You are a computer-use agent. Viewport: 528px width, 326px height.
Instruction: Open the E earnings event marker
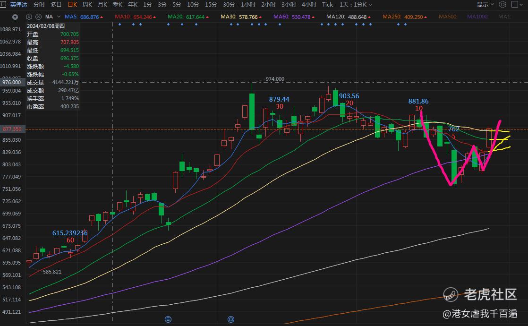tap(168, 319)
